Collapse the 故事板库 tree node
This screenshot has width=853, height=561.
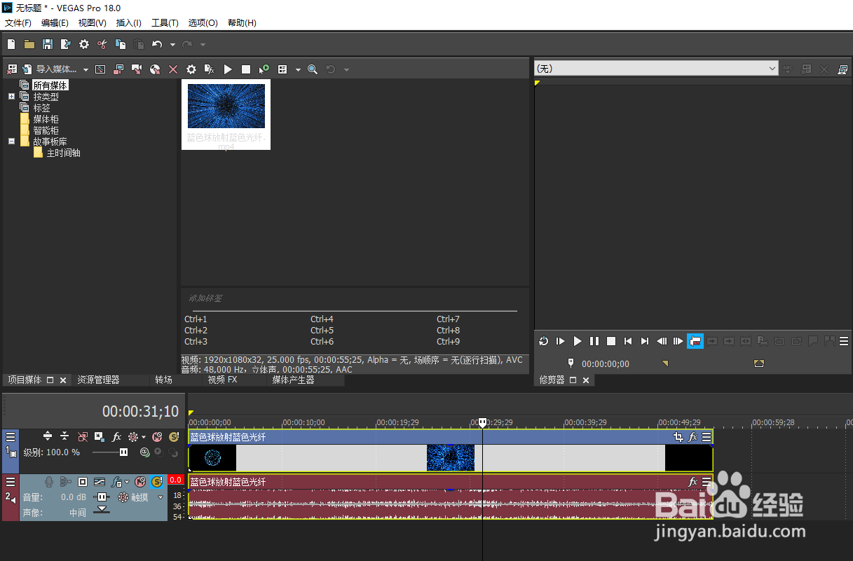pyautogui.click(x=11, y=141)
